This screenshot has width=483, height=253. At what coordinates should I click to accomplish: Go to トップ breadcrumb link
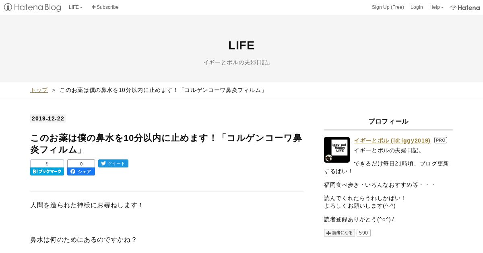pyautogui.click(x=39, y=90)
